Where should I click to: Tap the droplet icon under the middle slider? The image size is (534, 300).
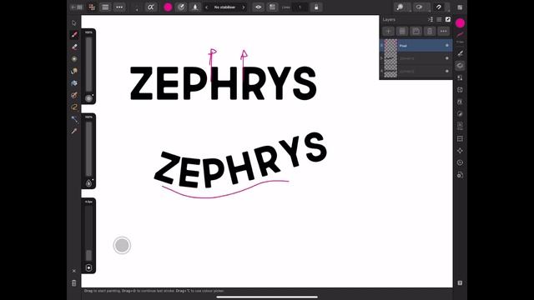88,183
